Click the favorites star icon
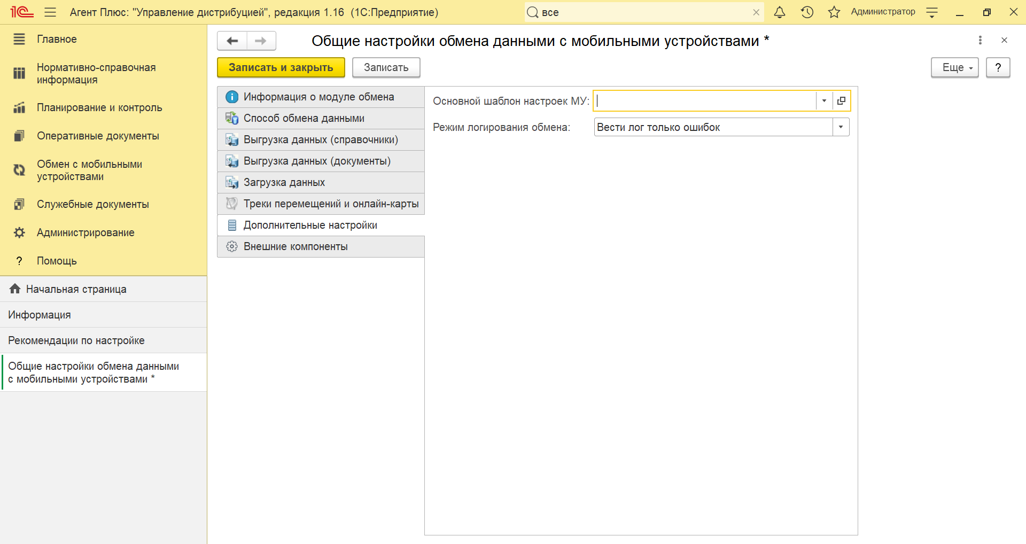The image size is (1026, 544). (834, 12)
